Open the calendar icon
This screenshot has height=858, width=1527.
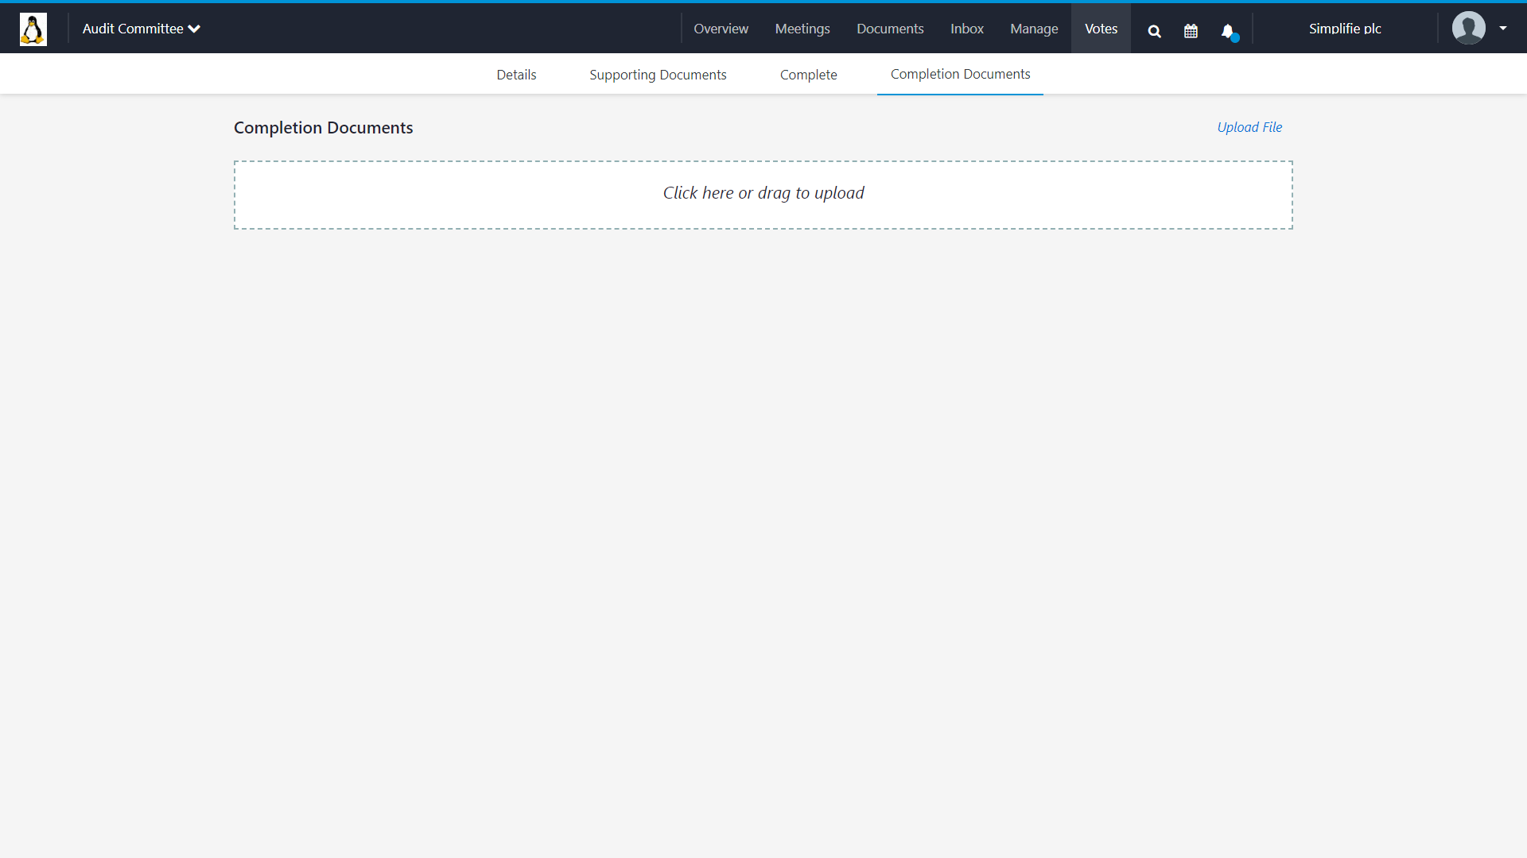(1191, 31)
